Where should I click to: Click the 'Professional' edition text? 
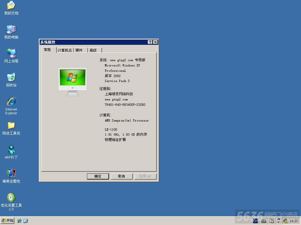pyautogui.click(x=115, y=71)
